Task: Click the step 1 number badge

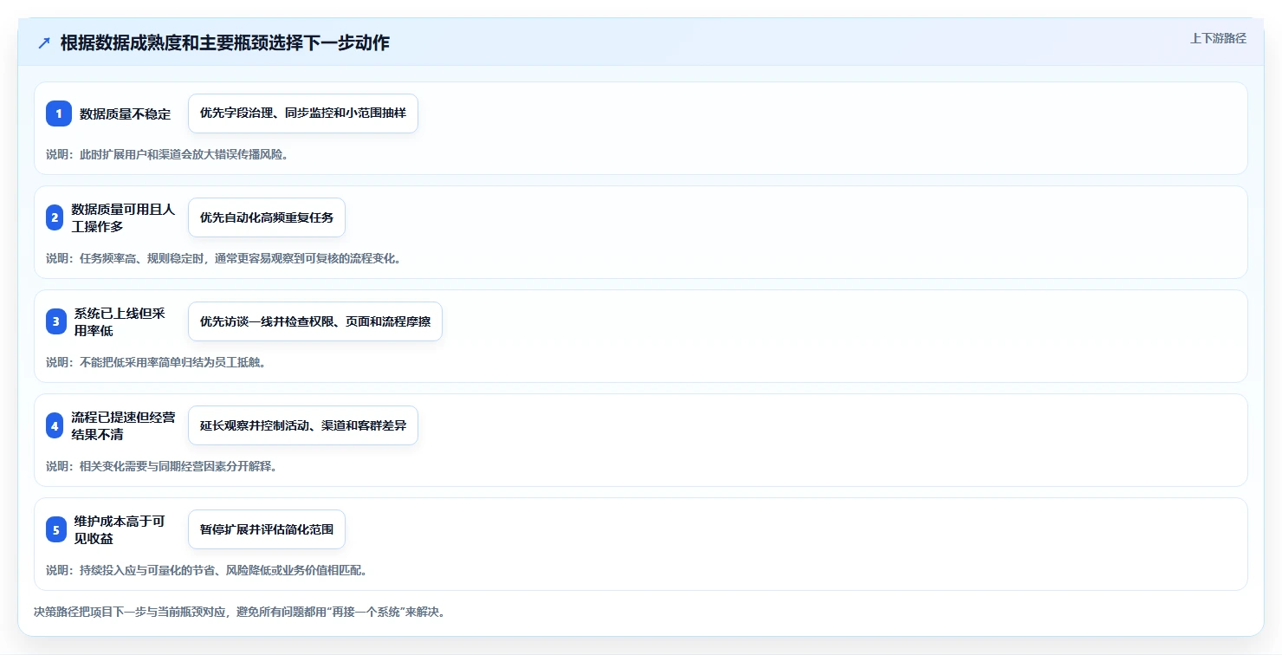Action: [59, 113]
